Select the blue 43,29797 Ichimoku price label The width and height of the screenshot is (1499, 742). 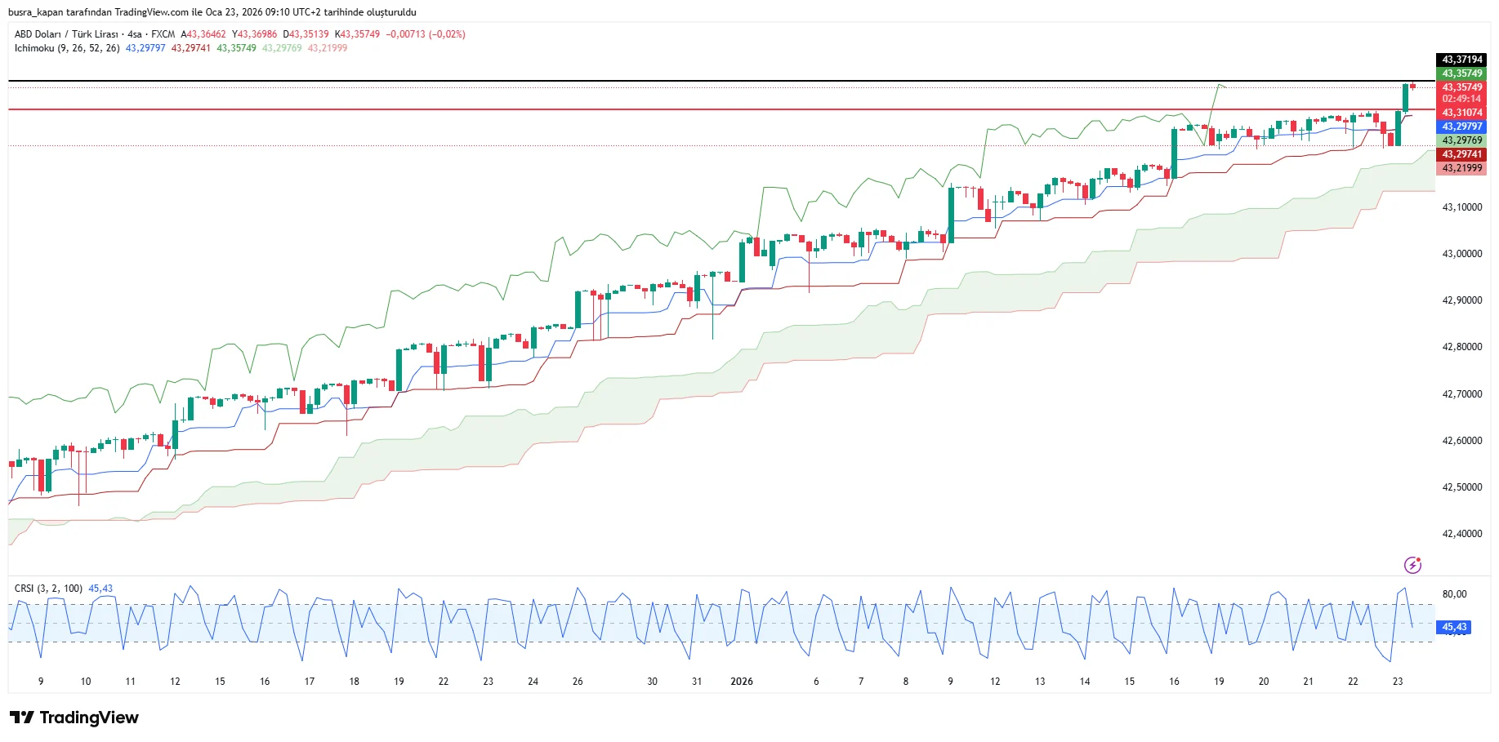[x=1461, y=127]
